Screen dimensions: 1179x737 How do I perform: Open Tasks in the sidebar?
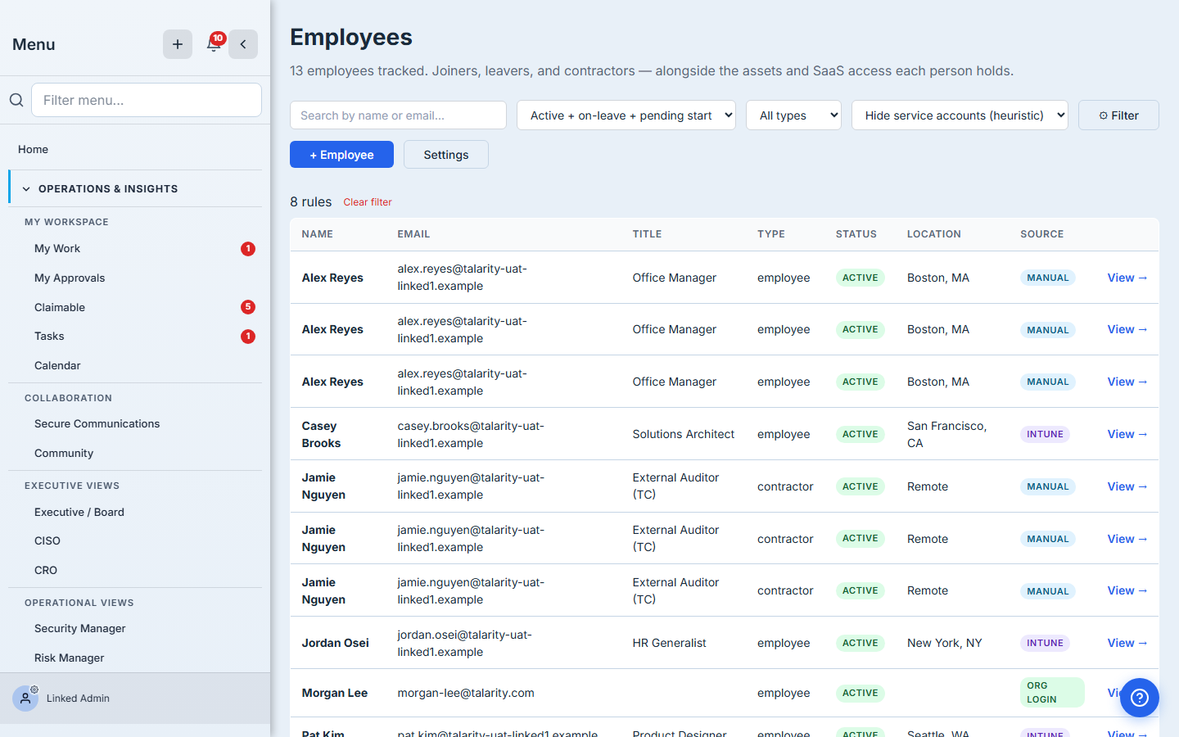(49, 337)
